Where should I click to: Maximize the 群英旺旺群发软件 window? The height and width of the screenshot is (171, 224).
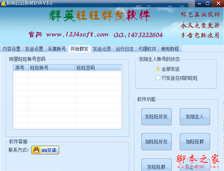(x=207, y=3)
